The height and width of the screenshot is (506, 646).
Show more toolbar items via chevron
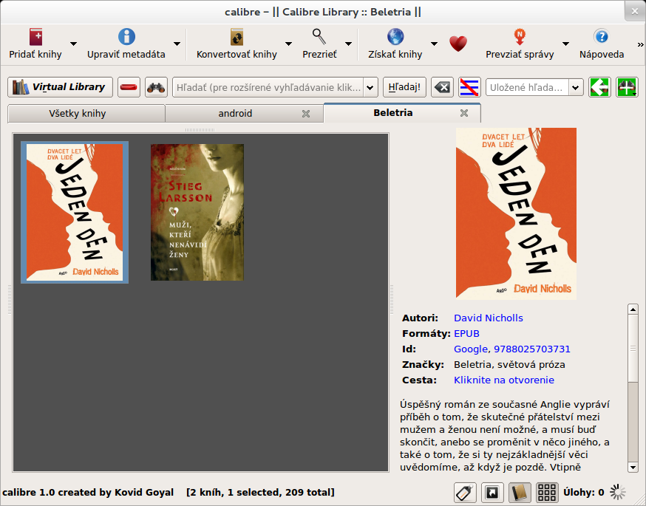pos(640,44)
